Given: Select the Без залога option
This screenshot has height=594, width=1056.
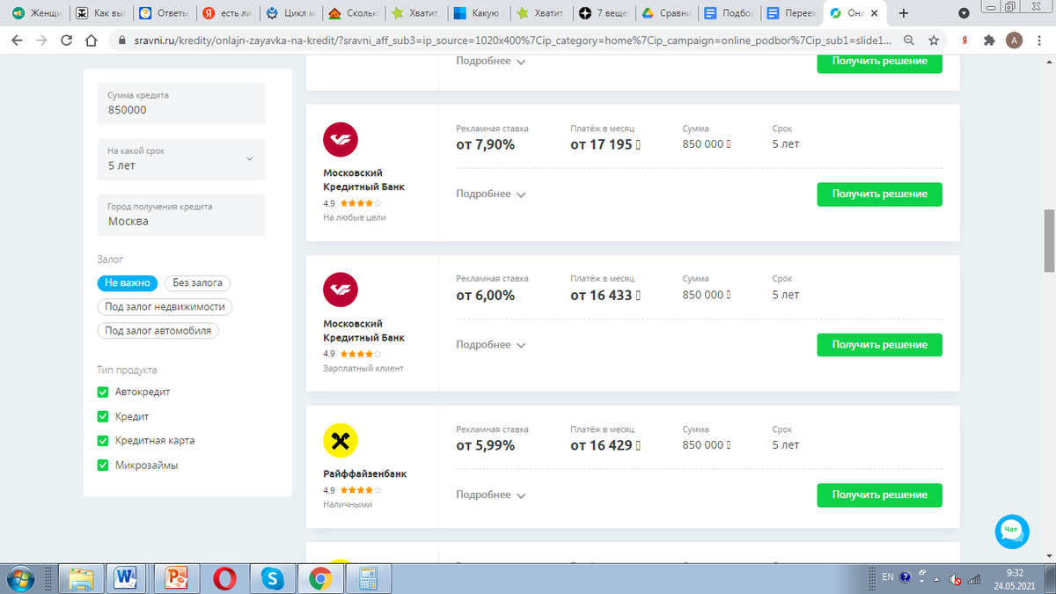Looking at the screenshot, I should pos(198,283).
